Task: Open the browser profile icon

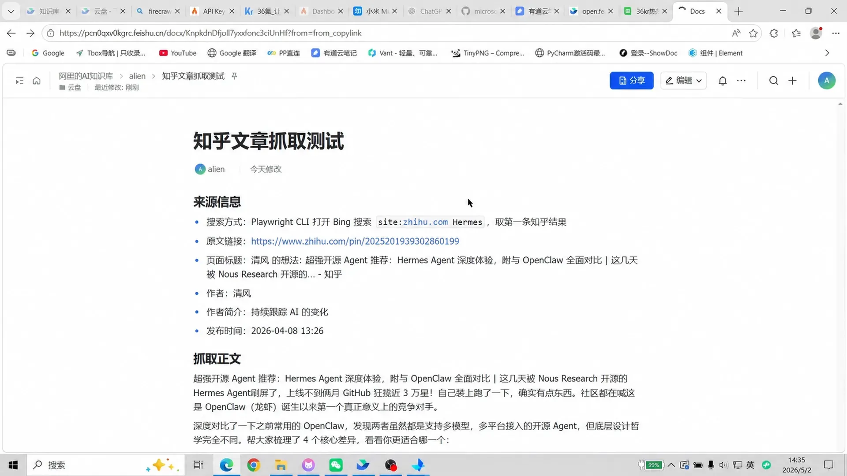Action: click(816, 33)
